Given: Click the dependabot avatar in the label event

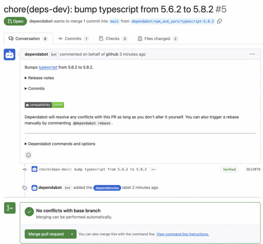Looking at the screenshot, I should coord(34,188).
